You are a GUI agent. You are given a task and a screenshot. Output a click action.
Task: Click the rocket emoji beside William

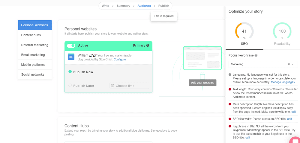pos(93,55)
